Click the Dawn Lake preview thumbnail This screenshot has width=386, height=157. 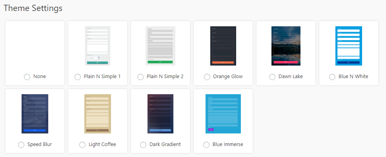tap(286, 46)
